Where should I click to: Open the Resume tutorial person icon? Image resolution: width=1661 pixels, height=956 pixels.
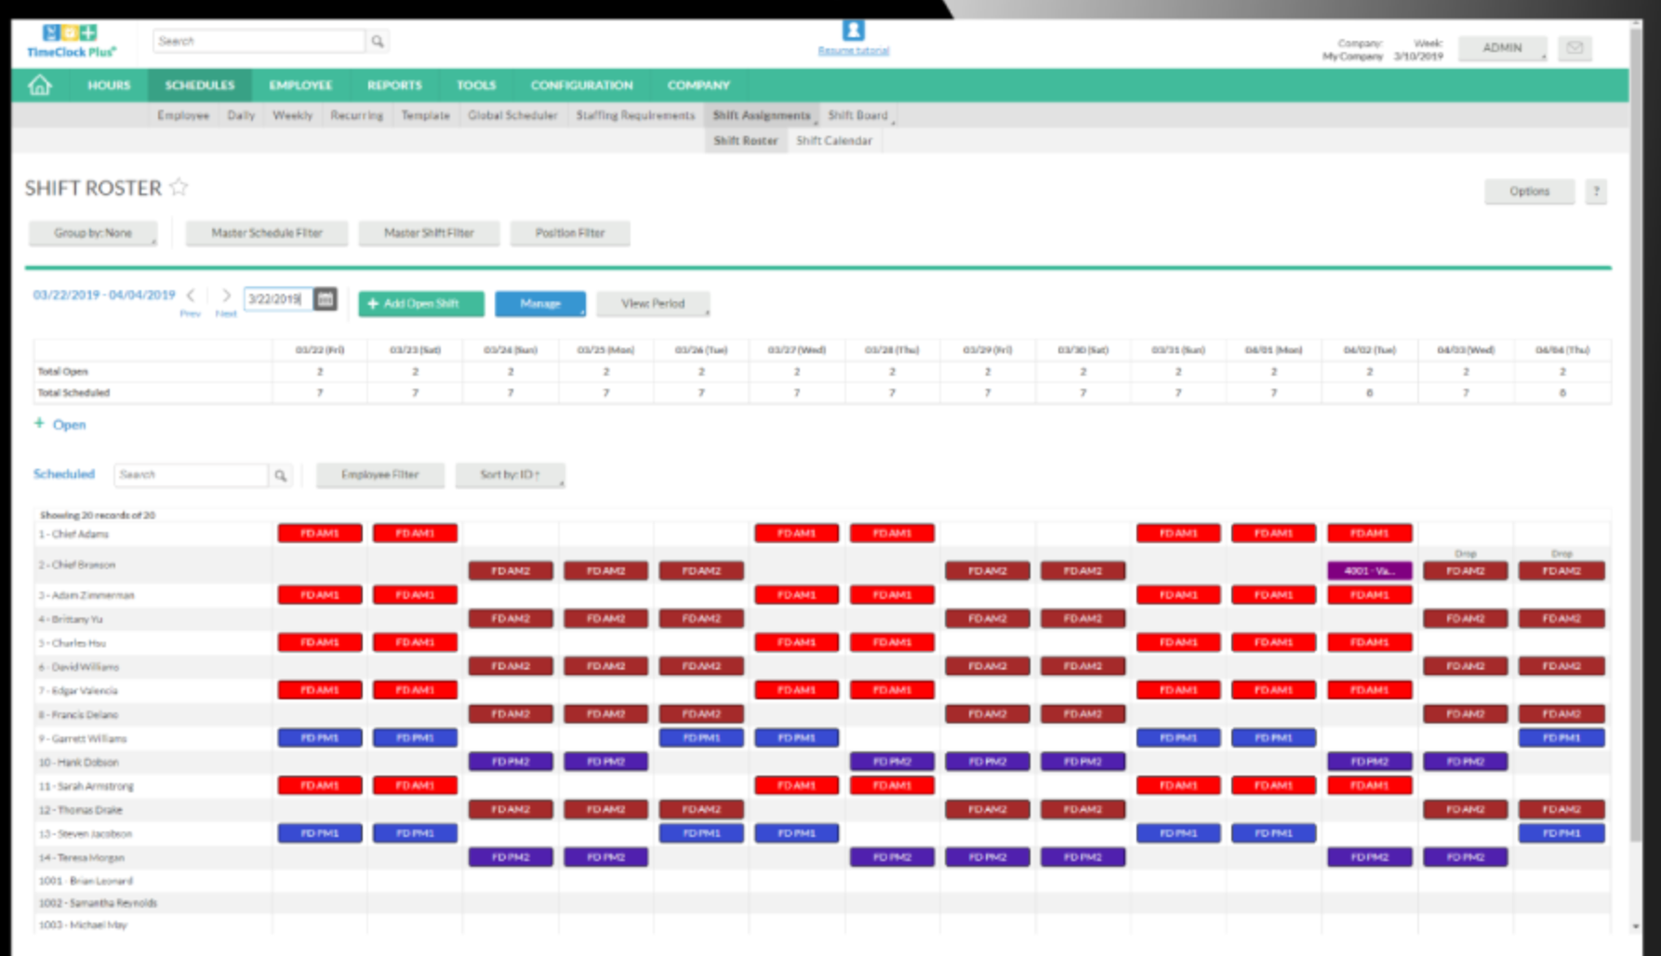853,31
